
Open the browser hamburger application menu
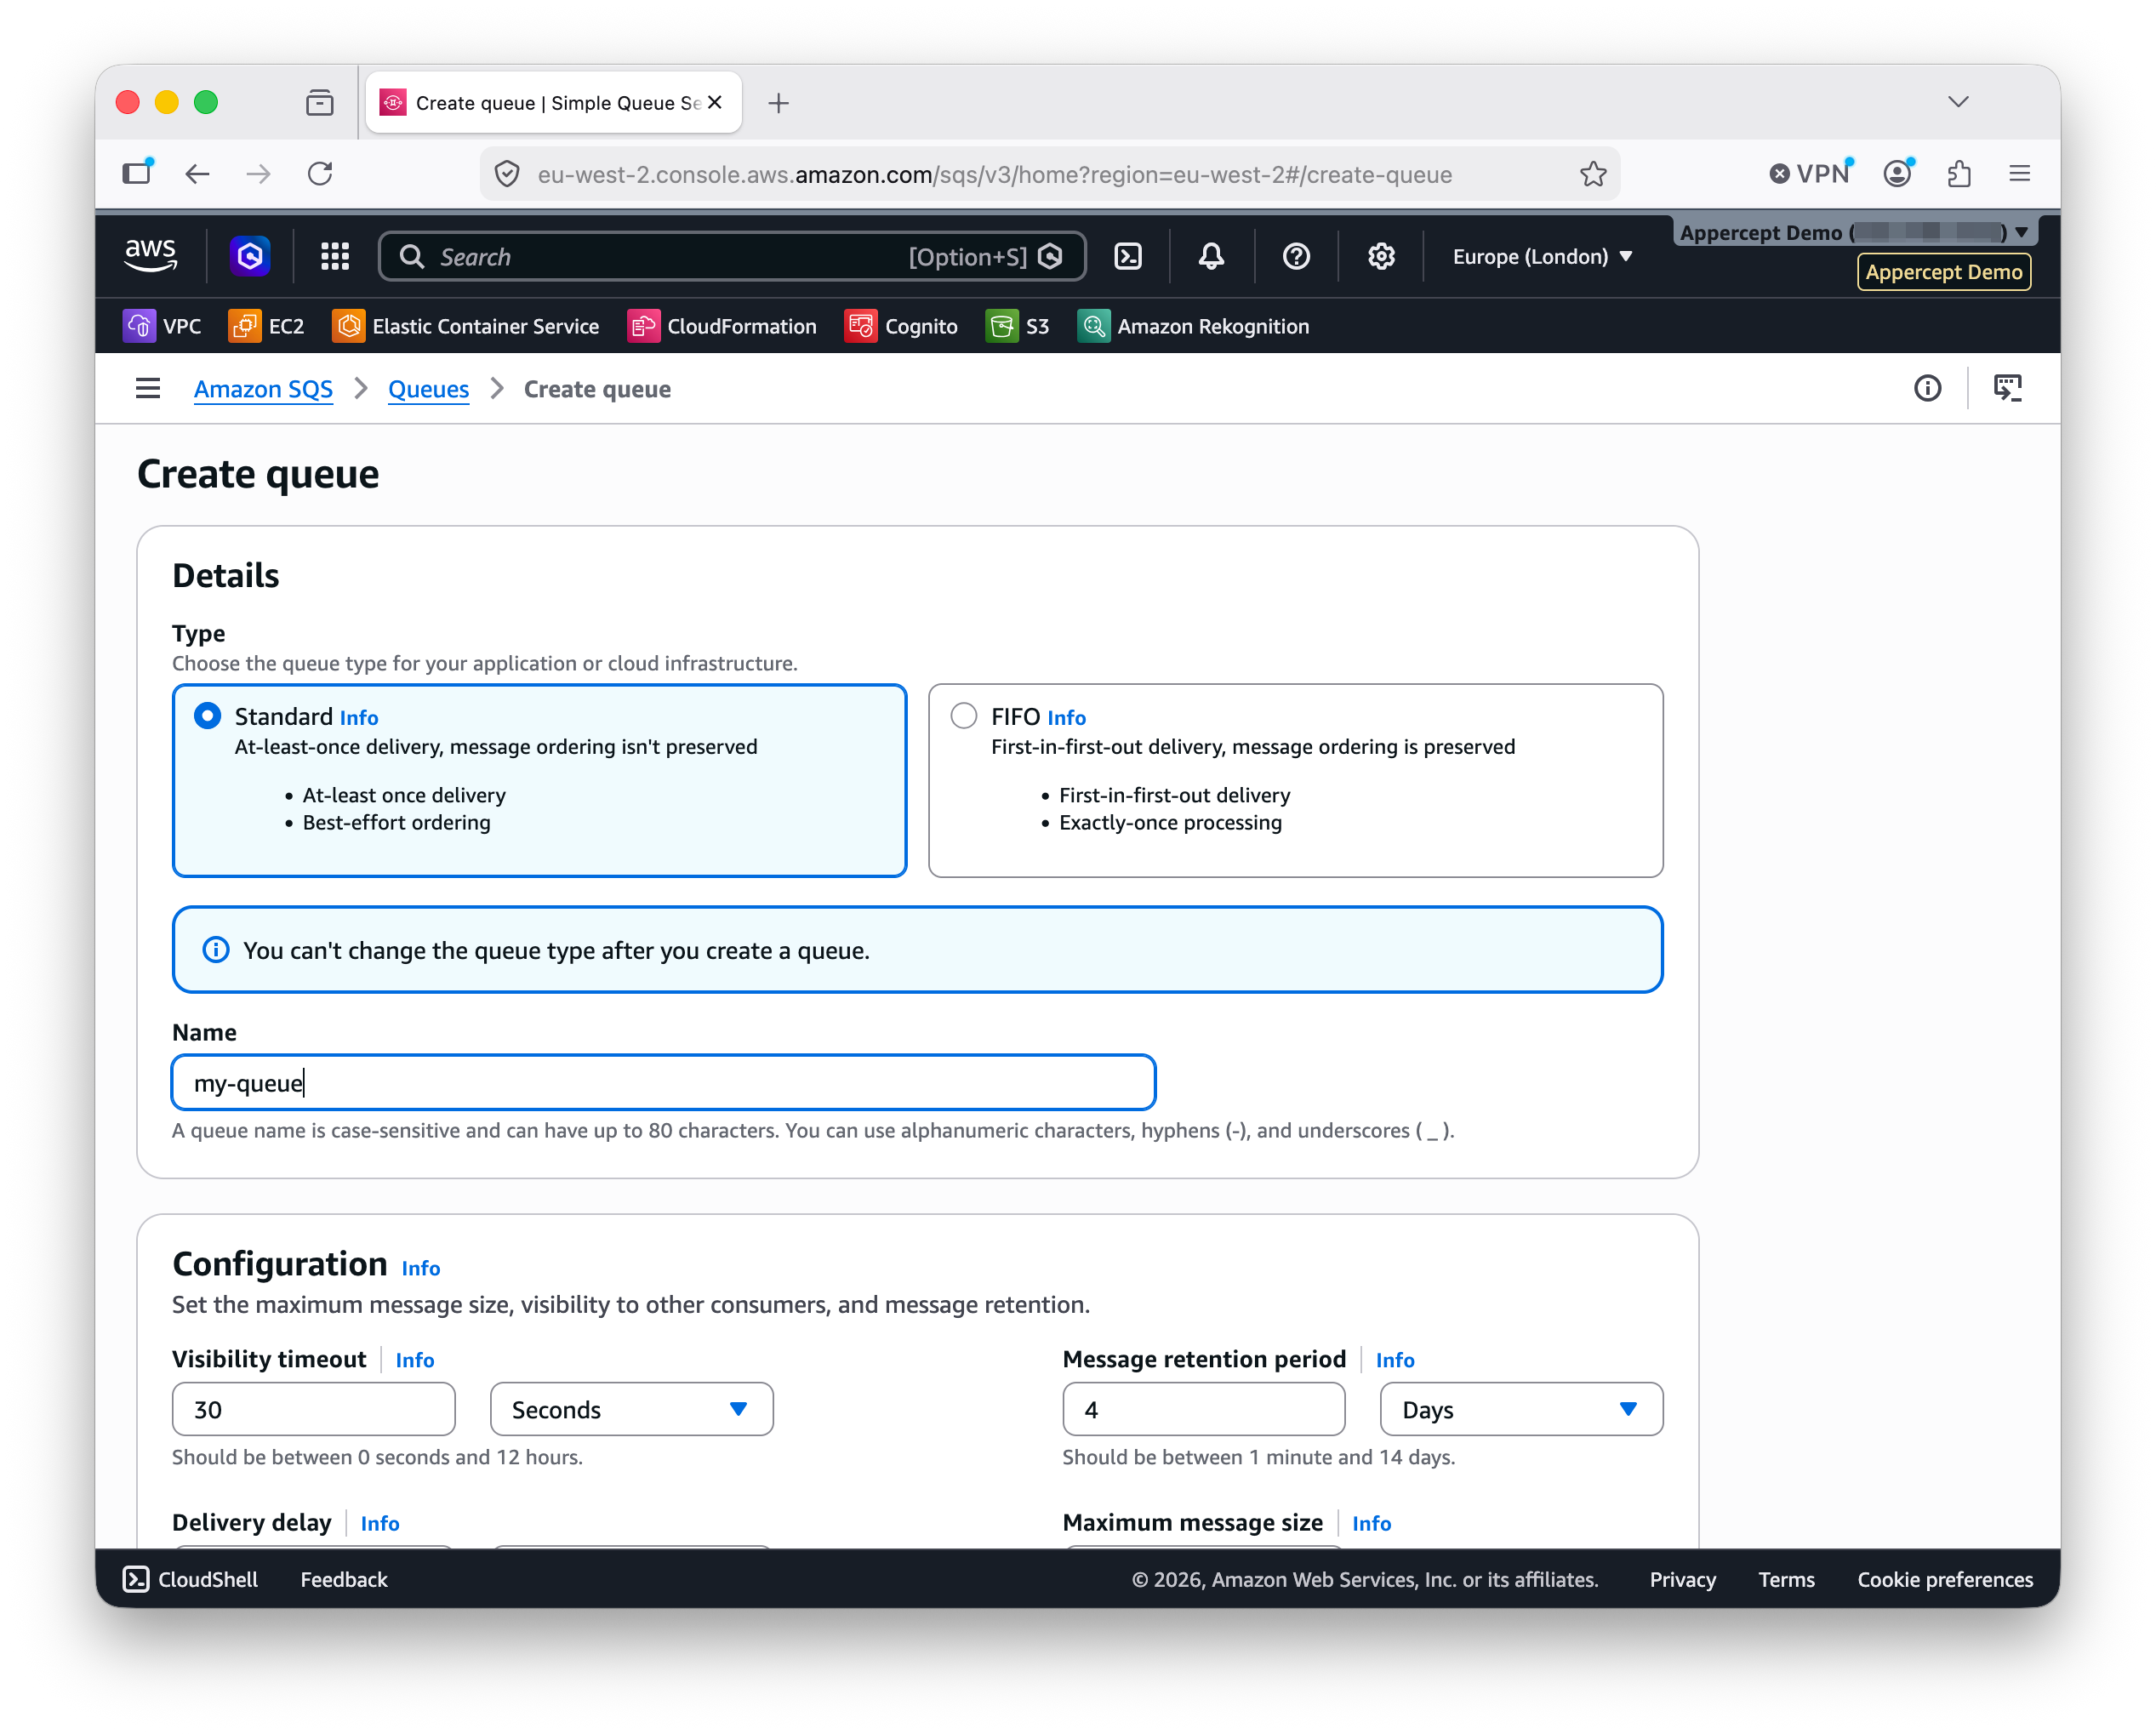click(x=2020, y=174)
